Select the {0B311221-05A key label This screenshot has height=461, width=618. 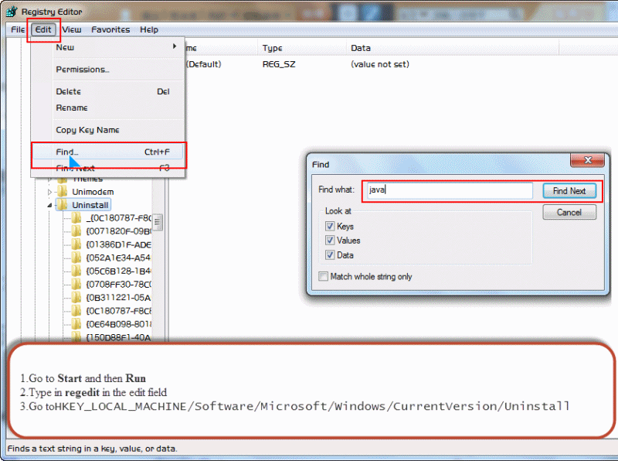119,297
